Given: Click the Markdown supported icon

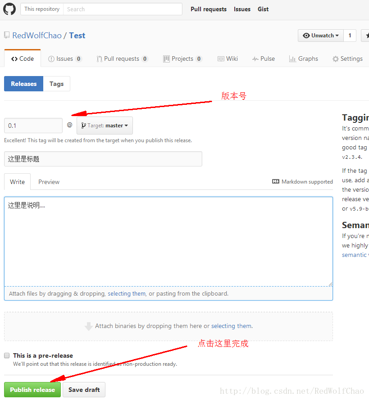Looking at the screenshot, I should click(276, 181).
